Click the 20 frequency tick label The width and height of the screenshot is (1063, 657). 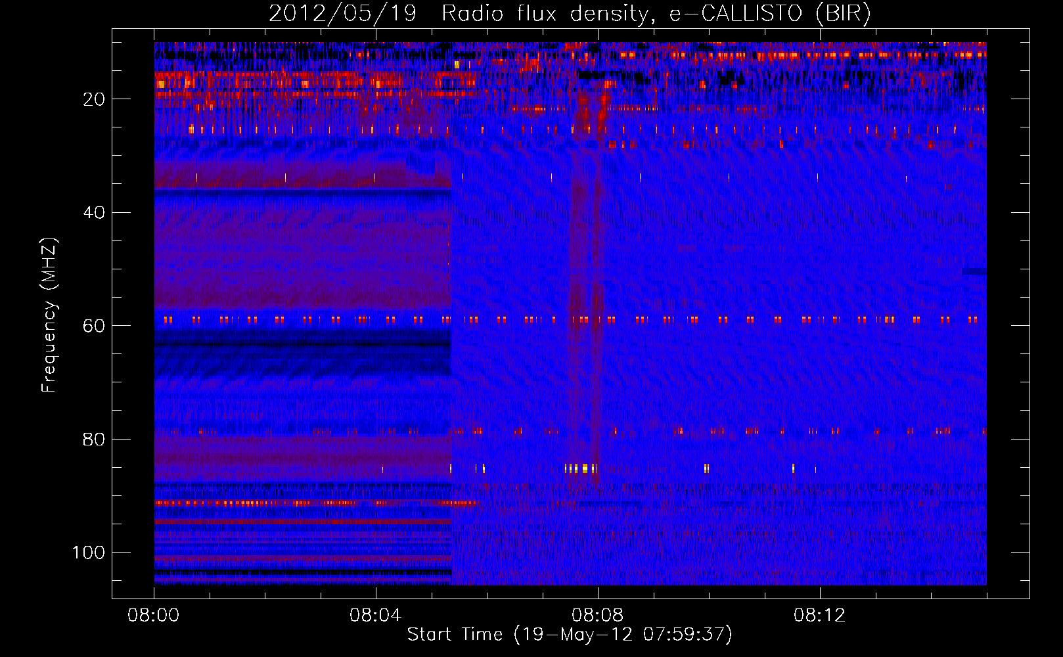[x=94, y=99]
